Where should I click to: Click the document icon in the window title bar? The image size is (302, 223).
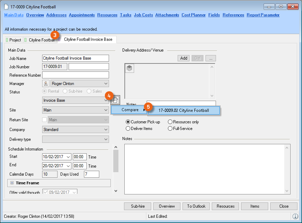[x=6, y=7]
